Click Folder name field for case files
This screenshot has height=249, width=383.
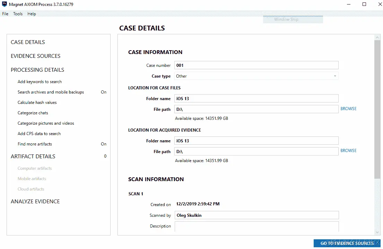[x=256, y=98]
